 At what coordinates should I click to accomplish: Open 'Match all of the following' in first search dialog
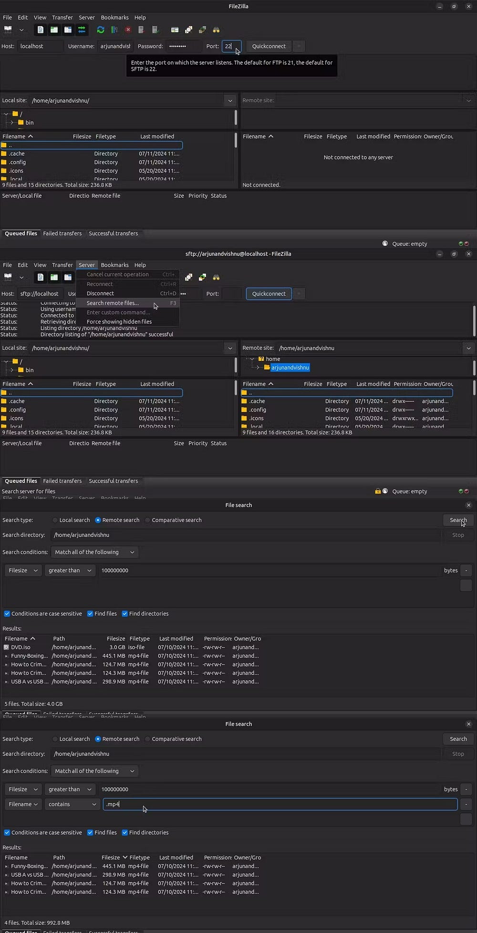[94, 552]
